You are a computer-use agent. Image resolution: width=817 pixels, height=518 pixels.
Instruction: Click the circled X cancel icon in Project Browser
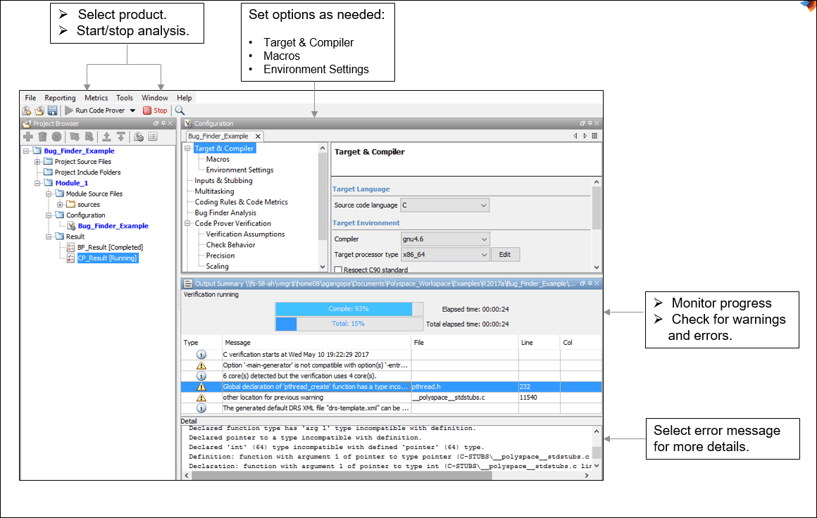(57, 137)
